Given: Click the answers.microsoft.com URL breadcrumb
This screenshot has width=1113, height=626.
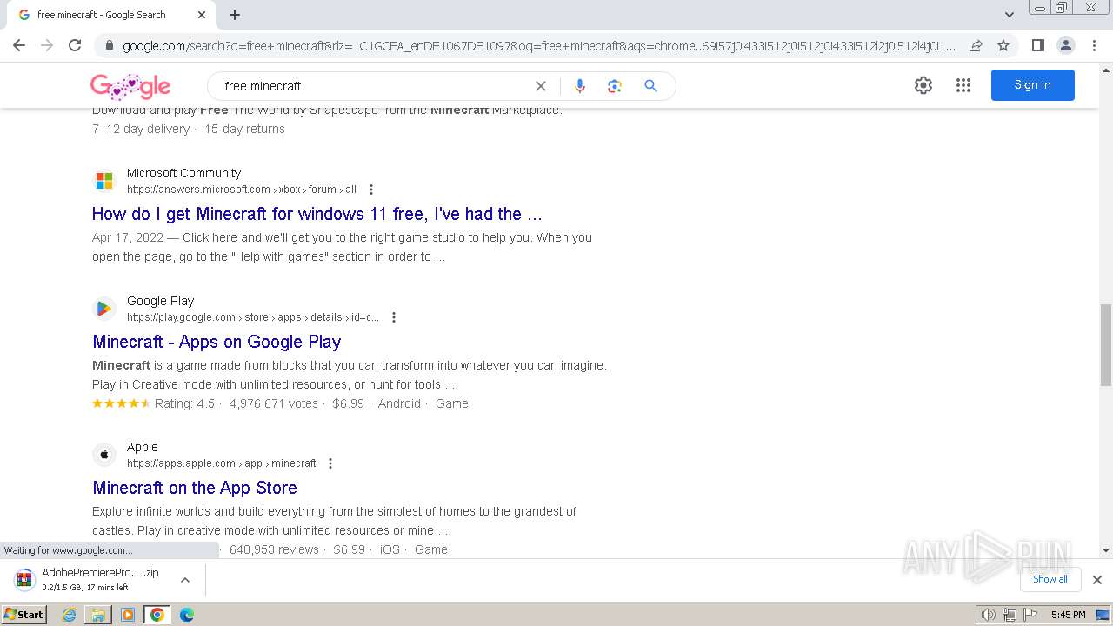Looking at the screenshot, I should pyautogui.click(x=242, y=190).
